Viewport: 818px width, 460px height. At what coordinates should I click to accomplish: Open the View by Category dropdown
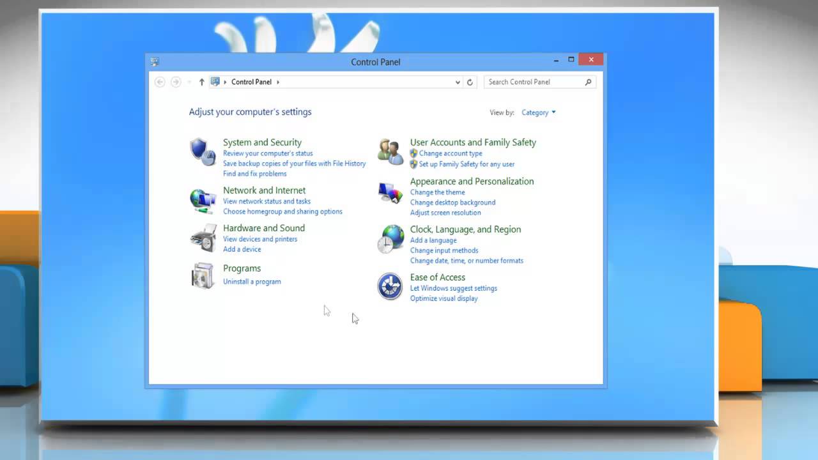tap(539, 112)
